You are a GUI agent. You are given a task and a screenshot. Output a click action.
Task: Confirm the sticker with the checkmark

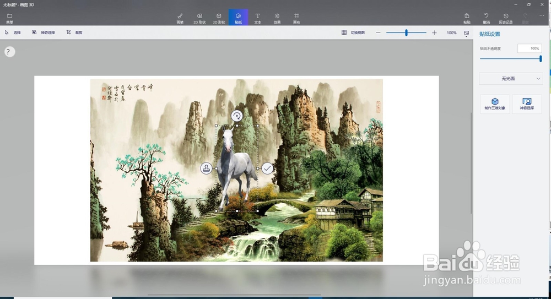[267, 168]
